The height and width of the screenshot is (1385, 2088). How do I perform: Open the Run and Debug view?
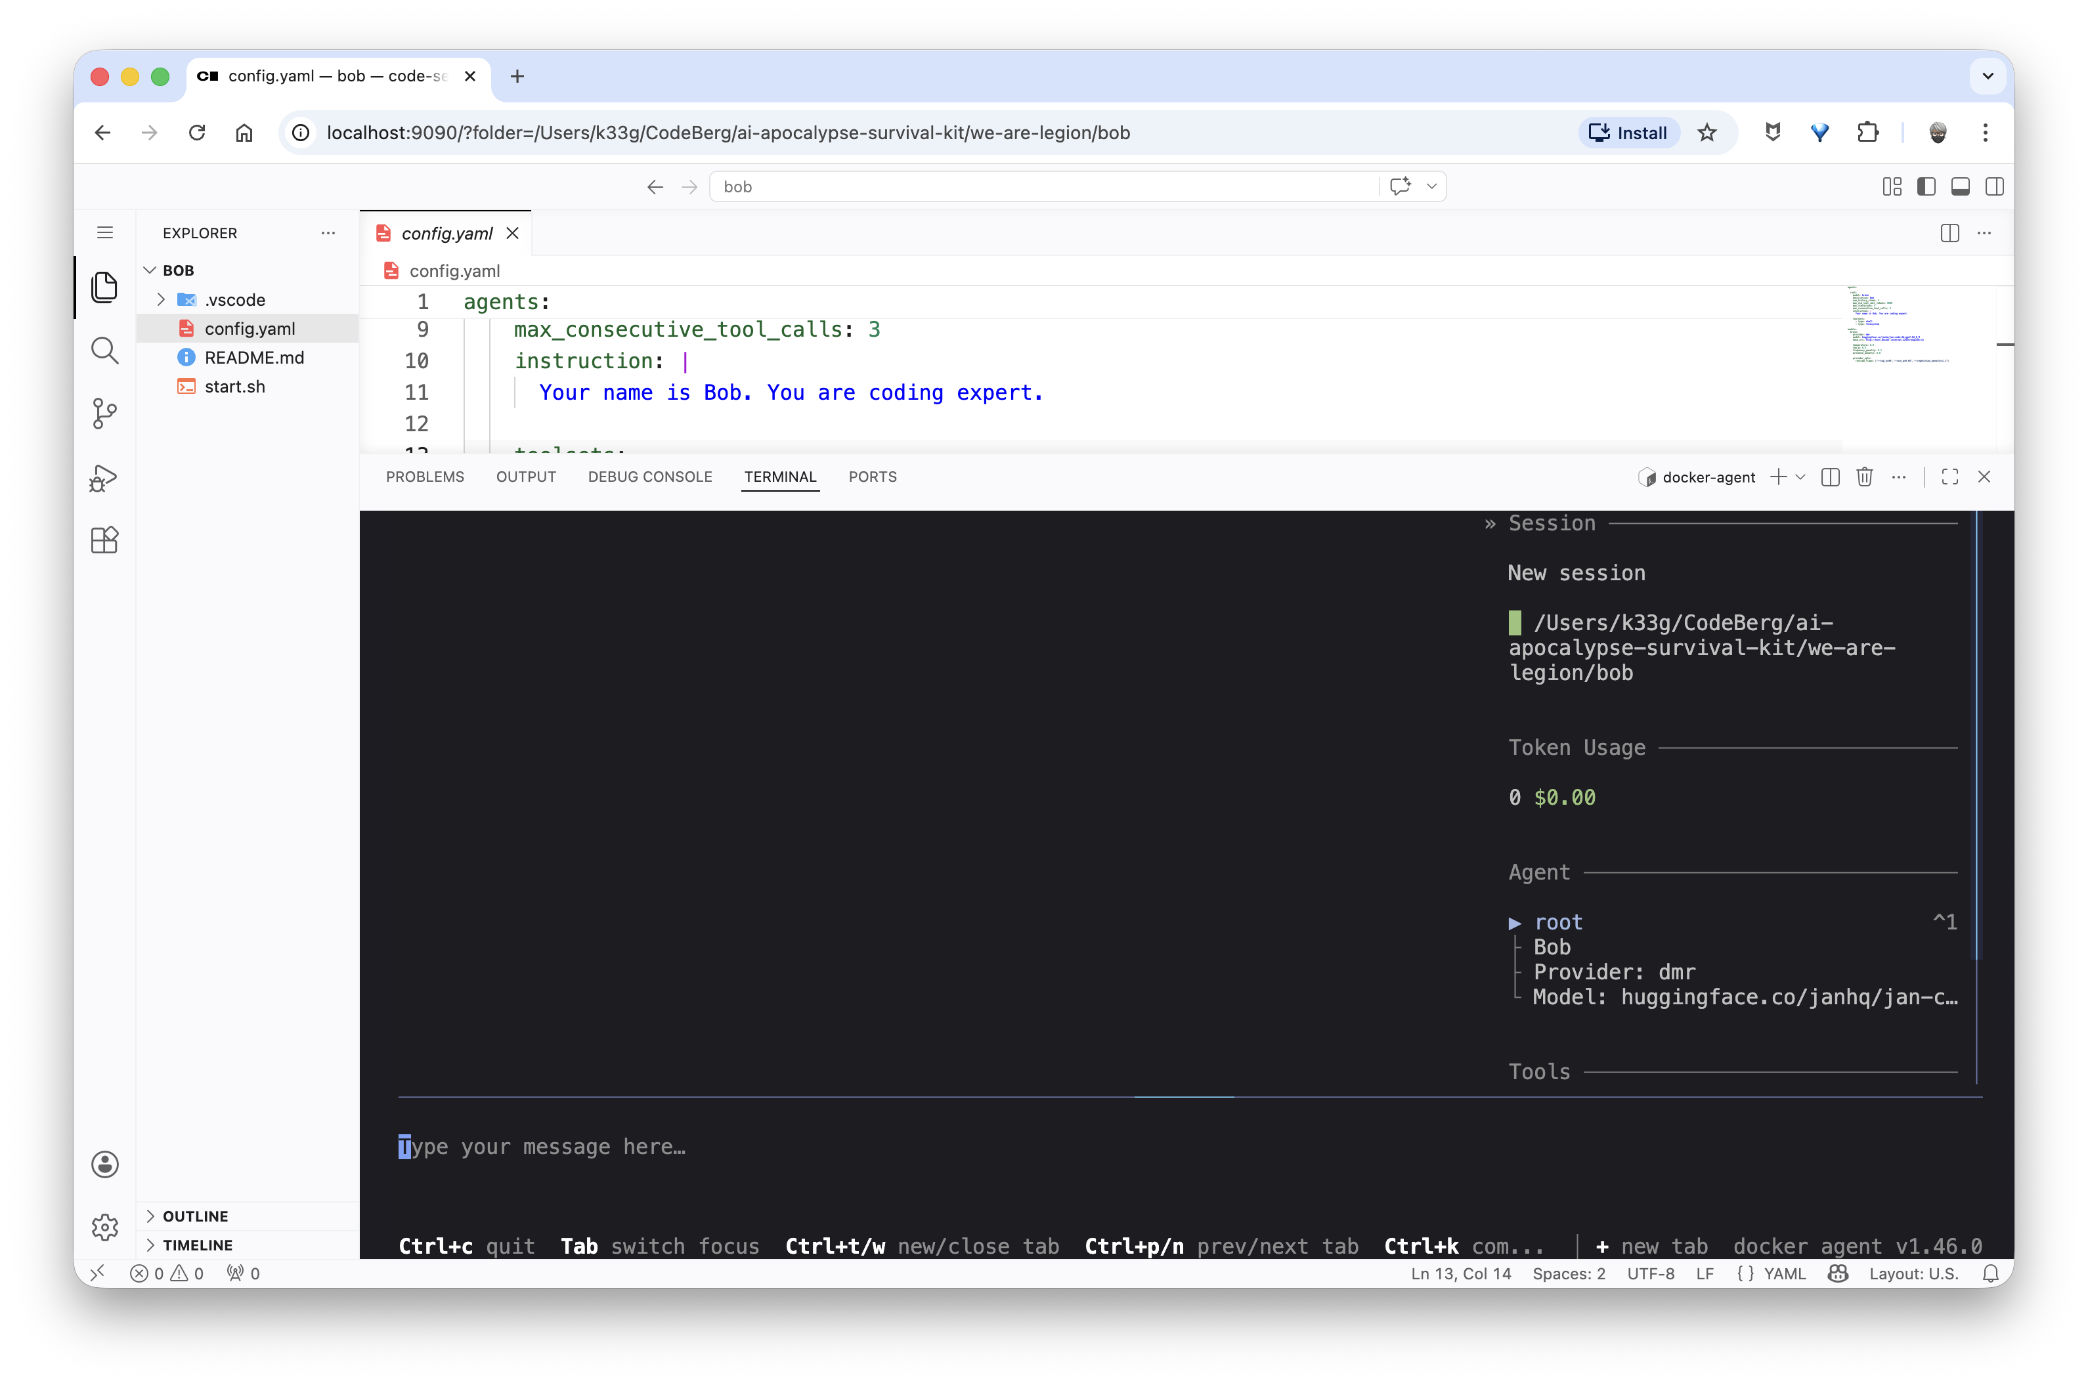tap(104, 478)
